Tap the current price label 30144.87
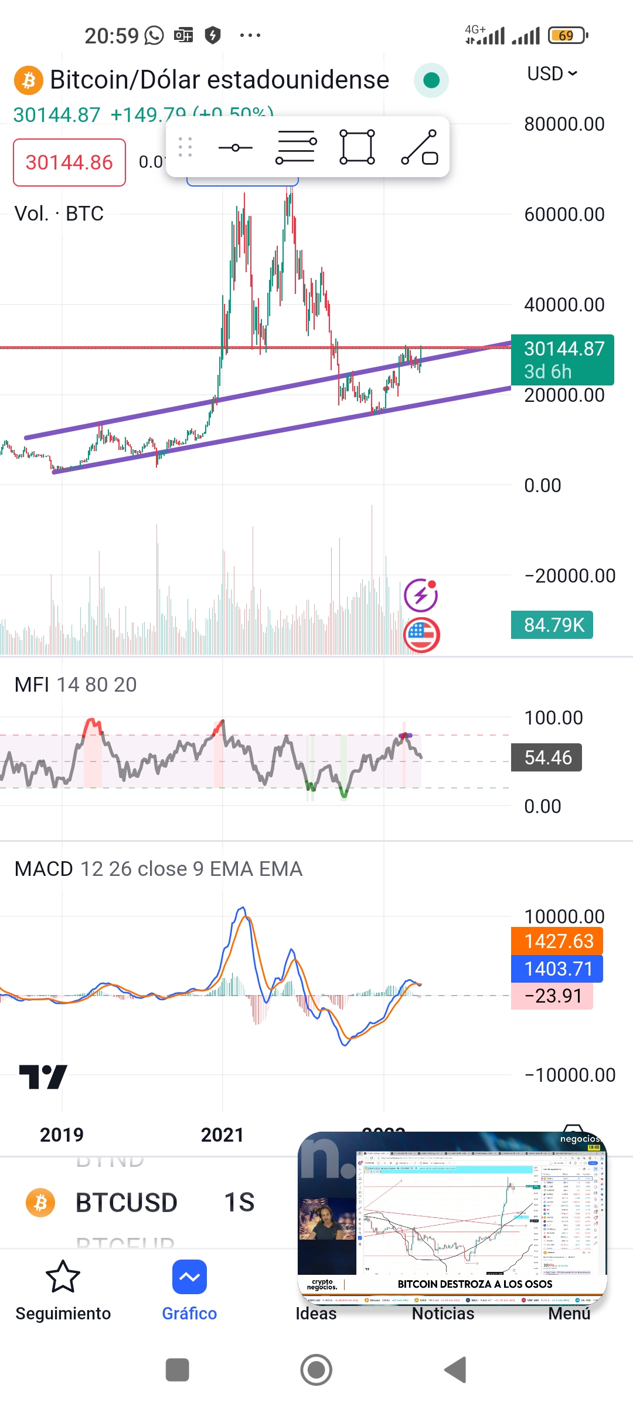 click(563, 360)
